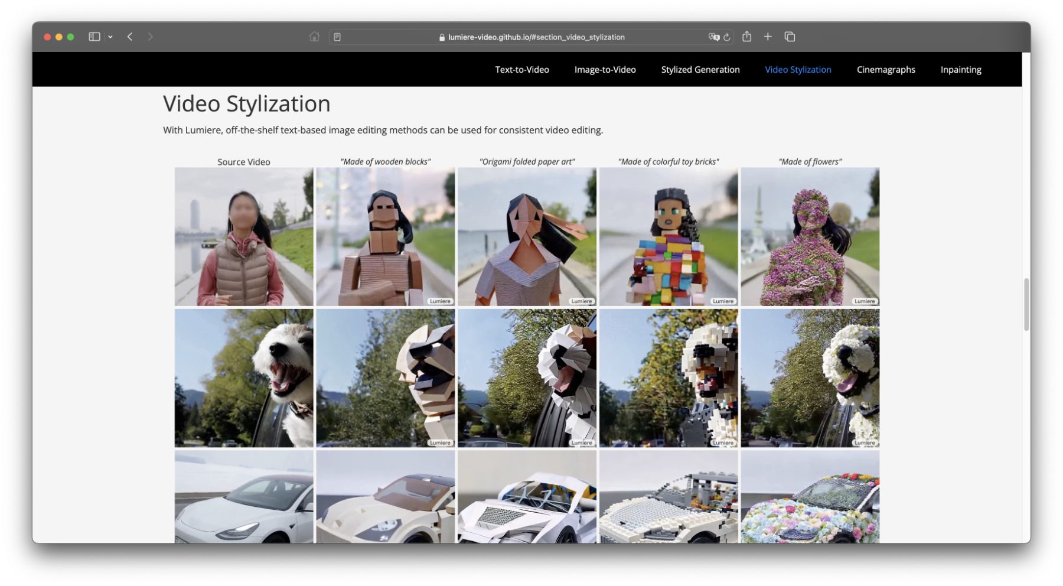1063x586 pixels.
Task: Open the home page icon
Action: click(314, 37)
